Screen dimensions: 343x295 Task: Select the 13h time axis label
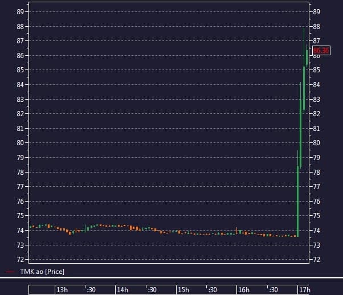pos(62,290)
